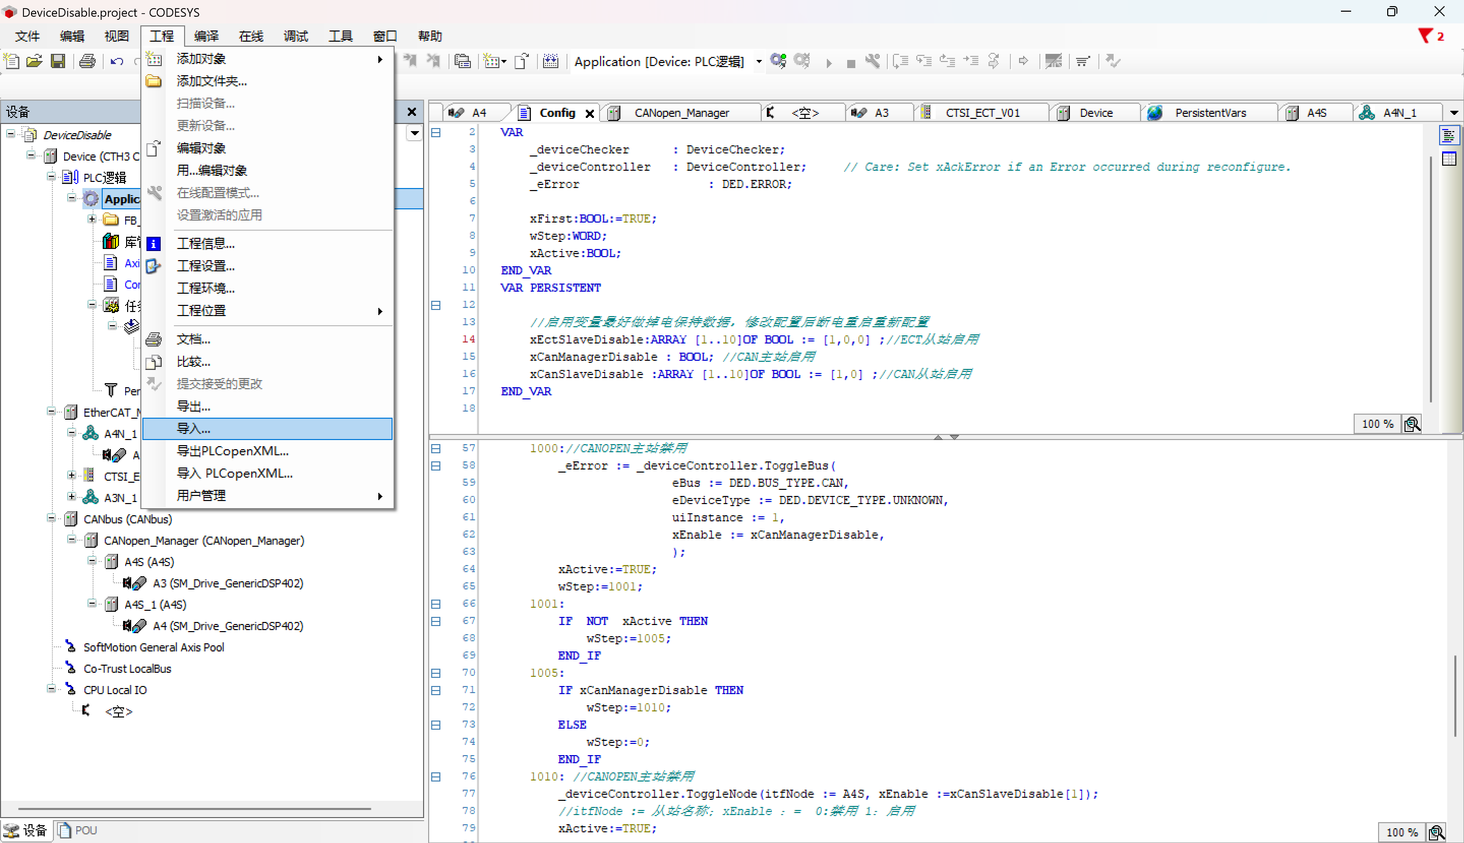The height and width of the screenshot is (843, 1464).
Task: Click the 工程设置 icon in the menu
Action: coord(154,266)
